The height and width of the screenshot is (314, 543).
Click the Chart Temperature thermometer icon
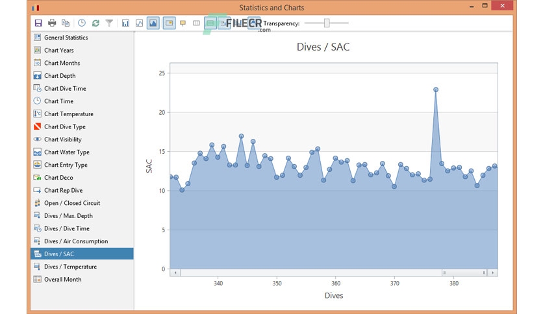click(38, 114)
